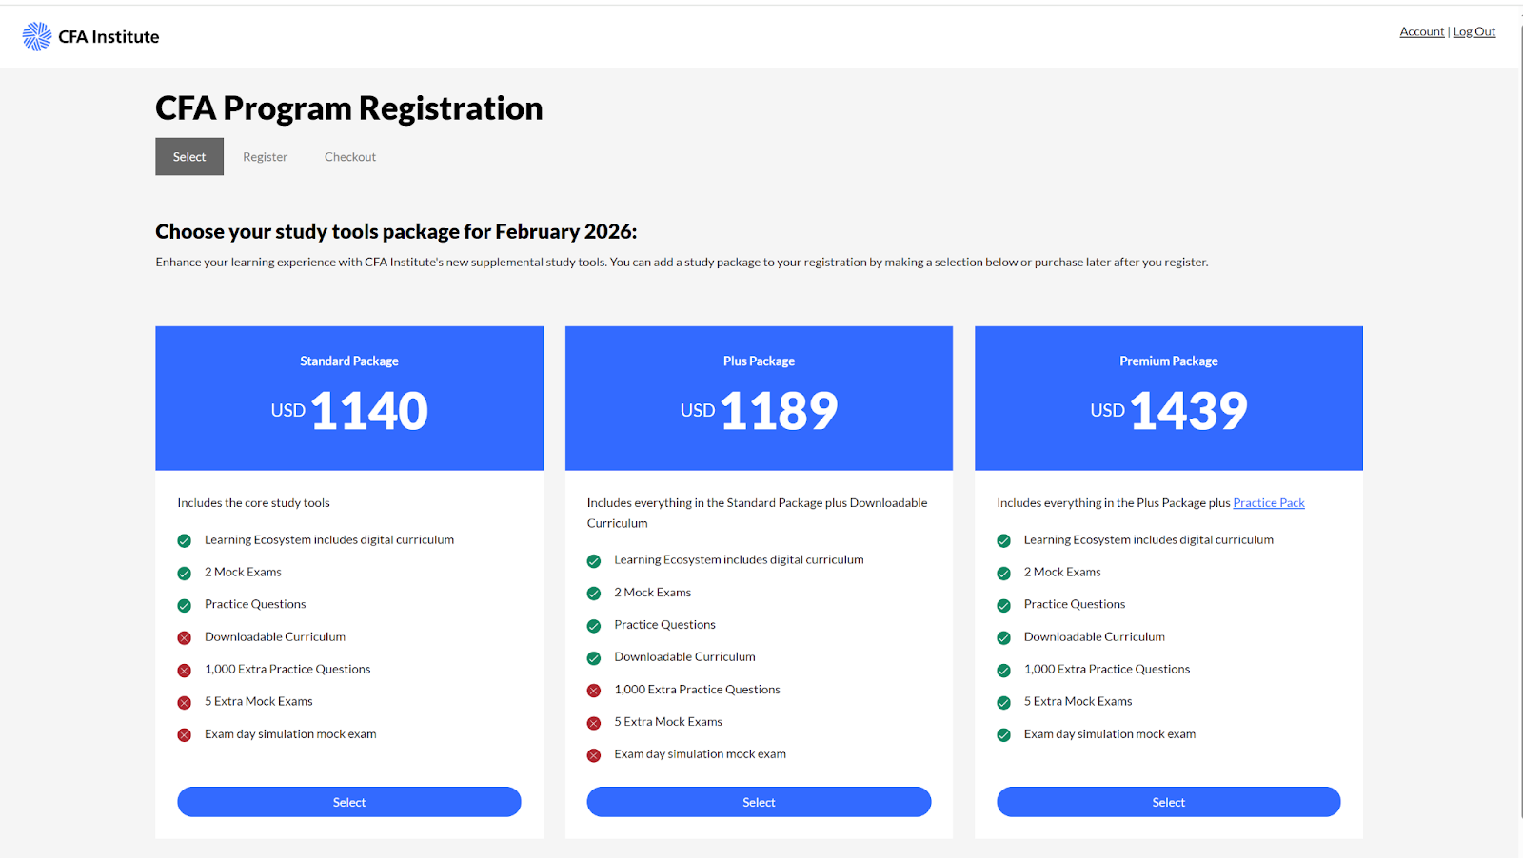The width and height of the screenshot is (1523, 858).
Task: Click red X beside Plus Exam day simulation
Action: [x=594, y=755]
